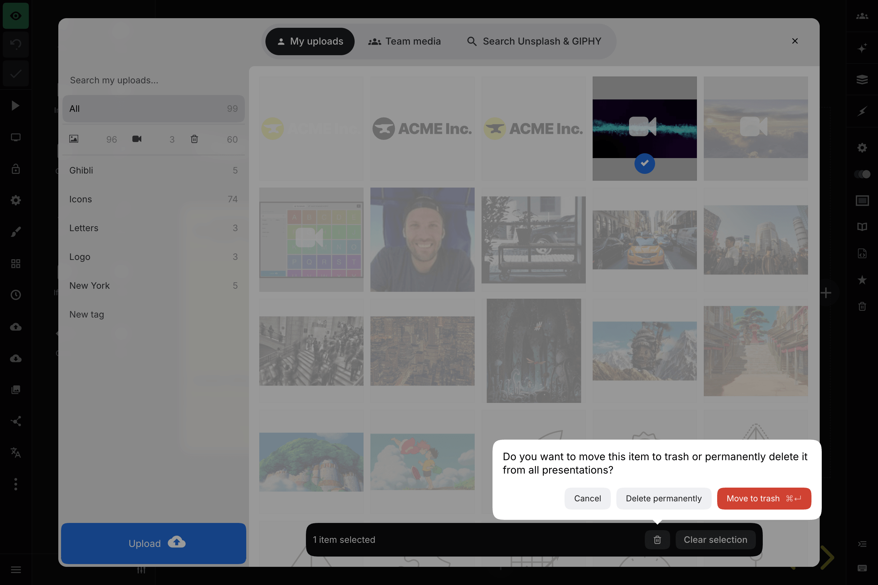Start presentation with the play icon
Viewport: 878px width, 585px height.
click(x=15, y=106)
